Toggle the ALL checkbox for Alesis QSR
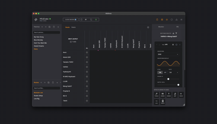Image resolution: width=217 pixels, height=124 pixels. pyautogui.click(x=87, y=57)
